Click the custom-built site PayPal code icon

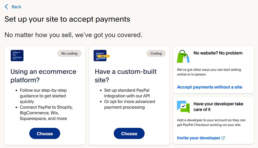click(101, 56)
